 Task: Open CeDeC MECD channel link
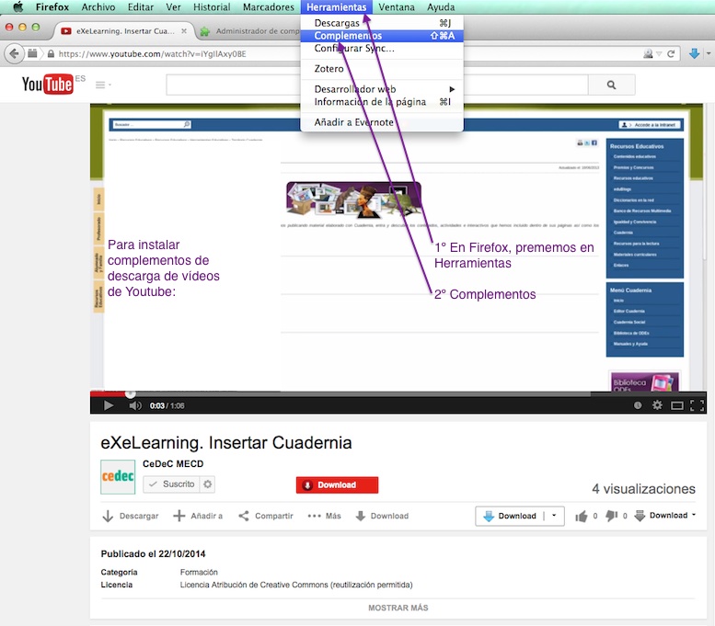[x=173, y=464]
